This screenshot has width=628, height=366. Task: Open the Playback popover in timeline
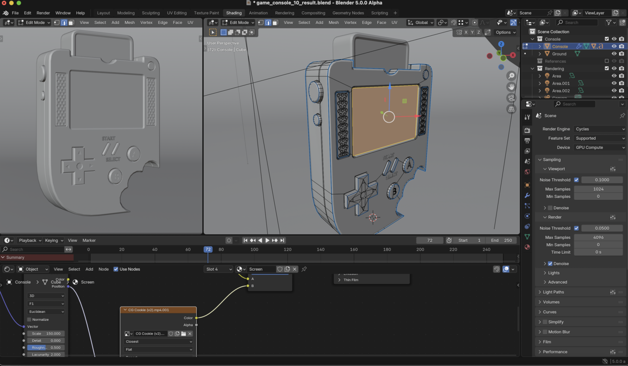[30, 240]
